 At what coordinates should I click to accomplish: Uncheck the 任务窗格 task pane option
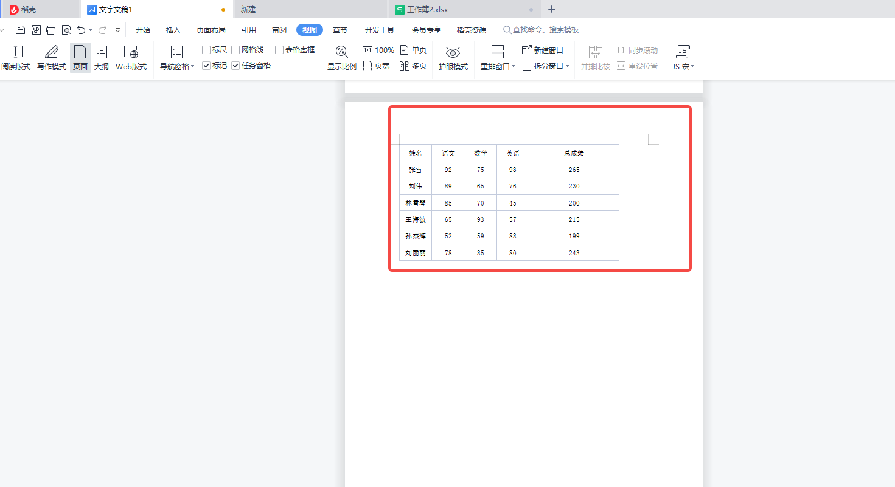click(235, 65)
